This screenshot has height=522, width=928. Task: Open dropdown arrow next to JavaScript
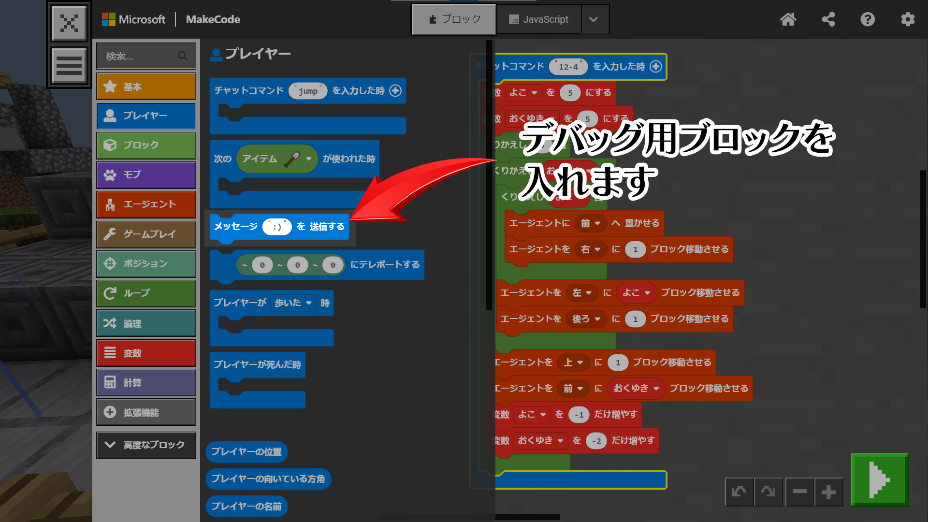pyautogui.click(x=594, y=19)
